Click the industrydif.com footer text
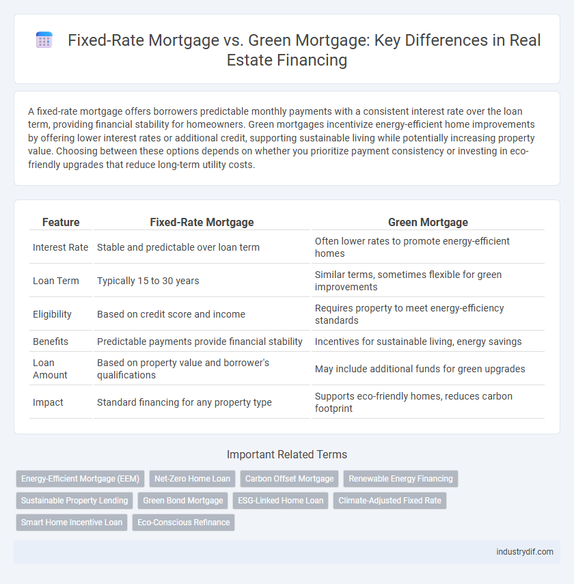 click(525, 552)
